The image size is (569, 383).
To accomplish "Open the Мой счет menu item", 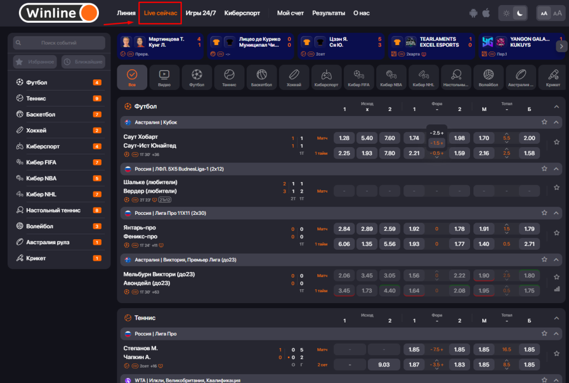I will pos(290,13).
